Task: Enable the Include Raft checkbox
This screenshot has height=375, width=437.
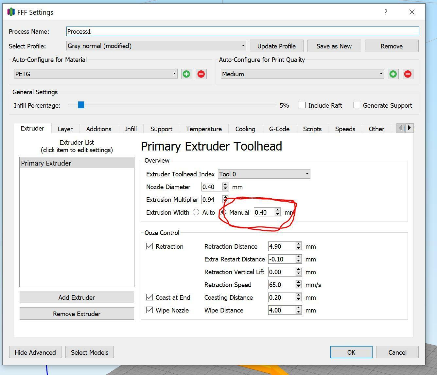Action: point(302,105)
